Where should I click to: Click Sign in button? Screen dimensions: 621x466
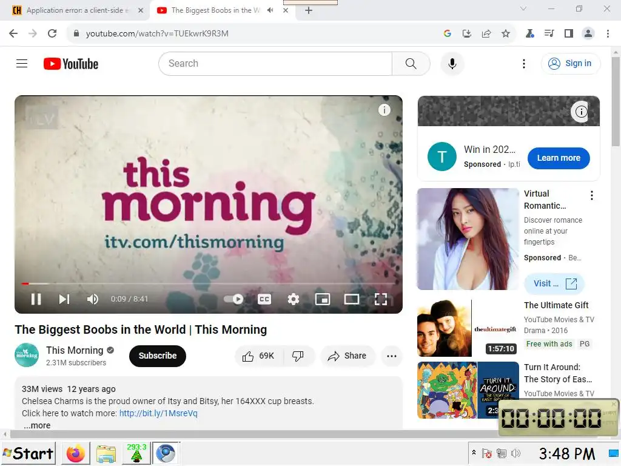[571, 63]
